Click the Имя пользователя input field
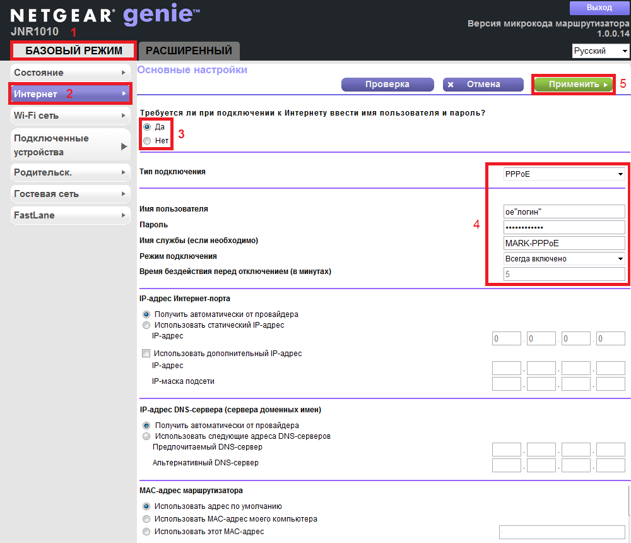This screenshot has width=631, height=543. (563, 212)
